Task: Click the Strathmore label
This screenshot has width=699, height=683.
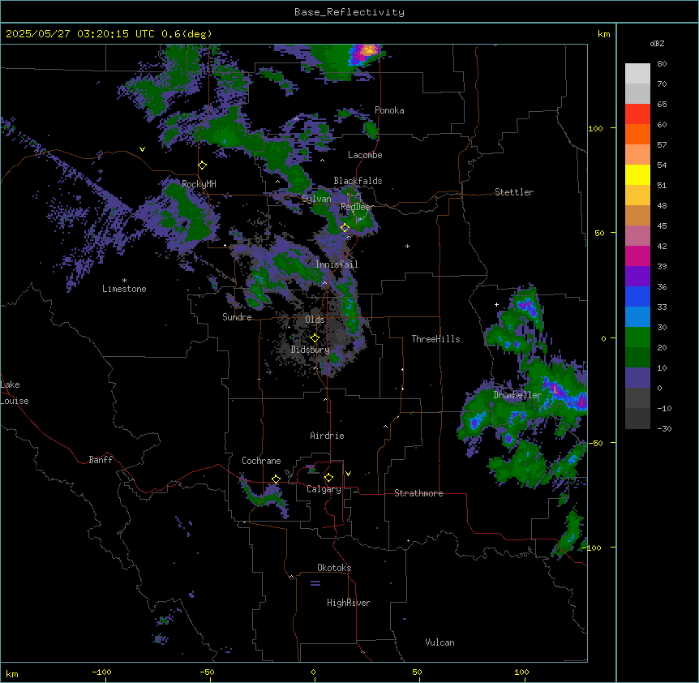Action: tap(418, 493)
